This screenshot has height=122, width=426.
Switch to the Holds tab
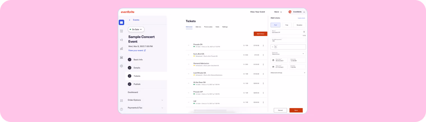point(217,27)
